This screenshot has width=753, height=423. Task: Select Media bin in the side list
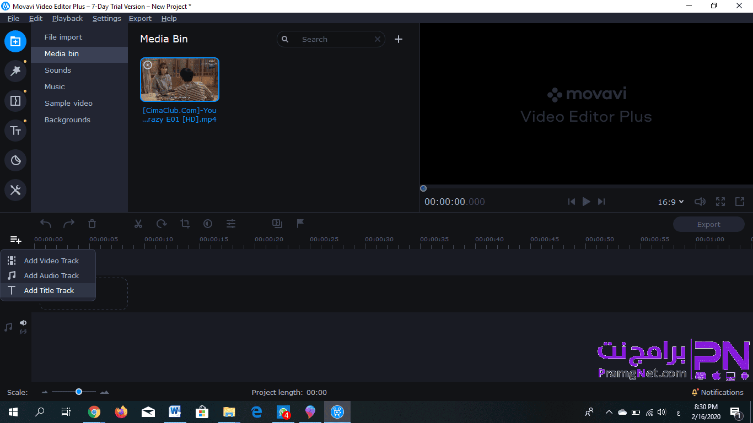(x=79, y=54)
